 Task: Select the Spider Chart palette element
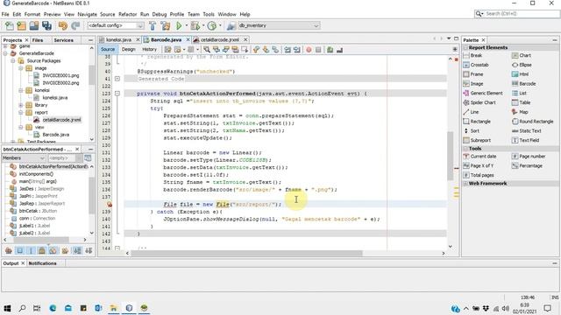point(479,102)
